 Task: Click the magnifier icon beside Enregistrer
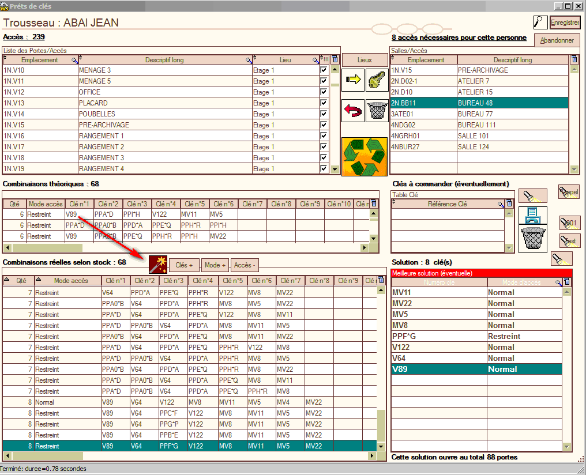(x=540, y=22)
